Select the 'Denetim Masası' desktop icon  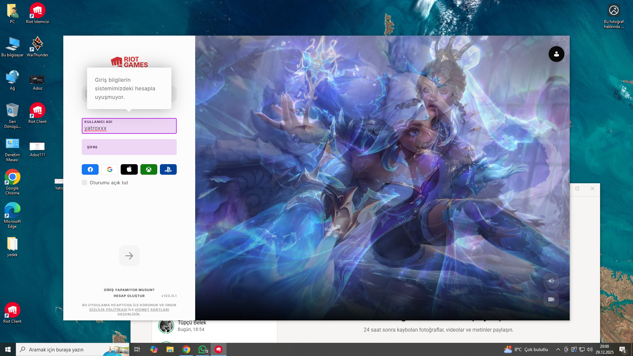click(x=12, y=149)
